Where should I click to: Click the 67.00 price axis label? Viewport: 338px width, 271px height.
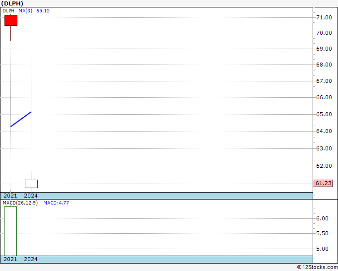point(324,81)
